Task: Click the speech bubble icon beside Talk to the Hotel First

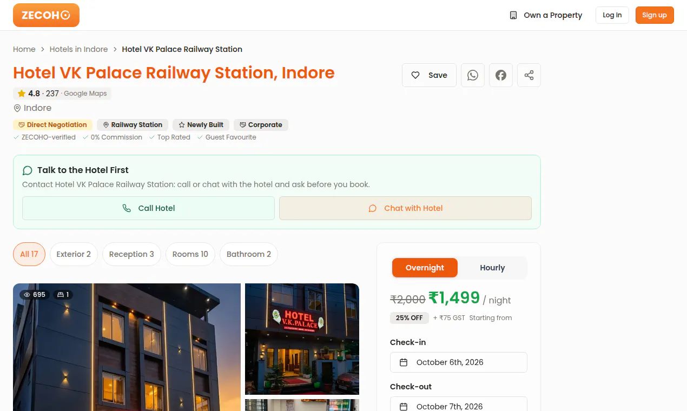Action: click(x=28, y=170)
